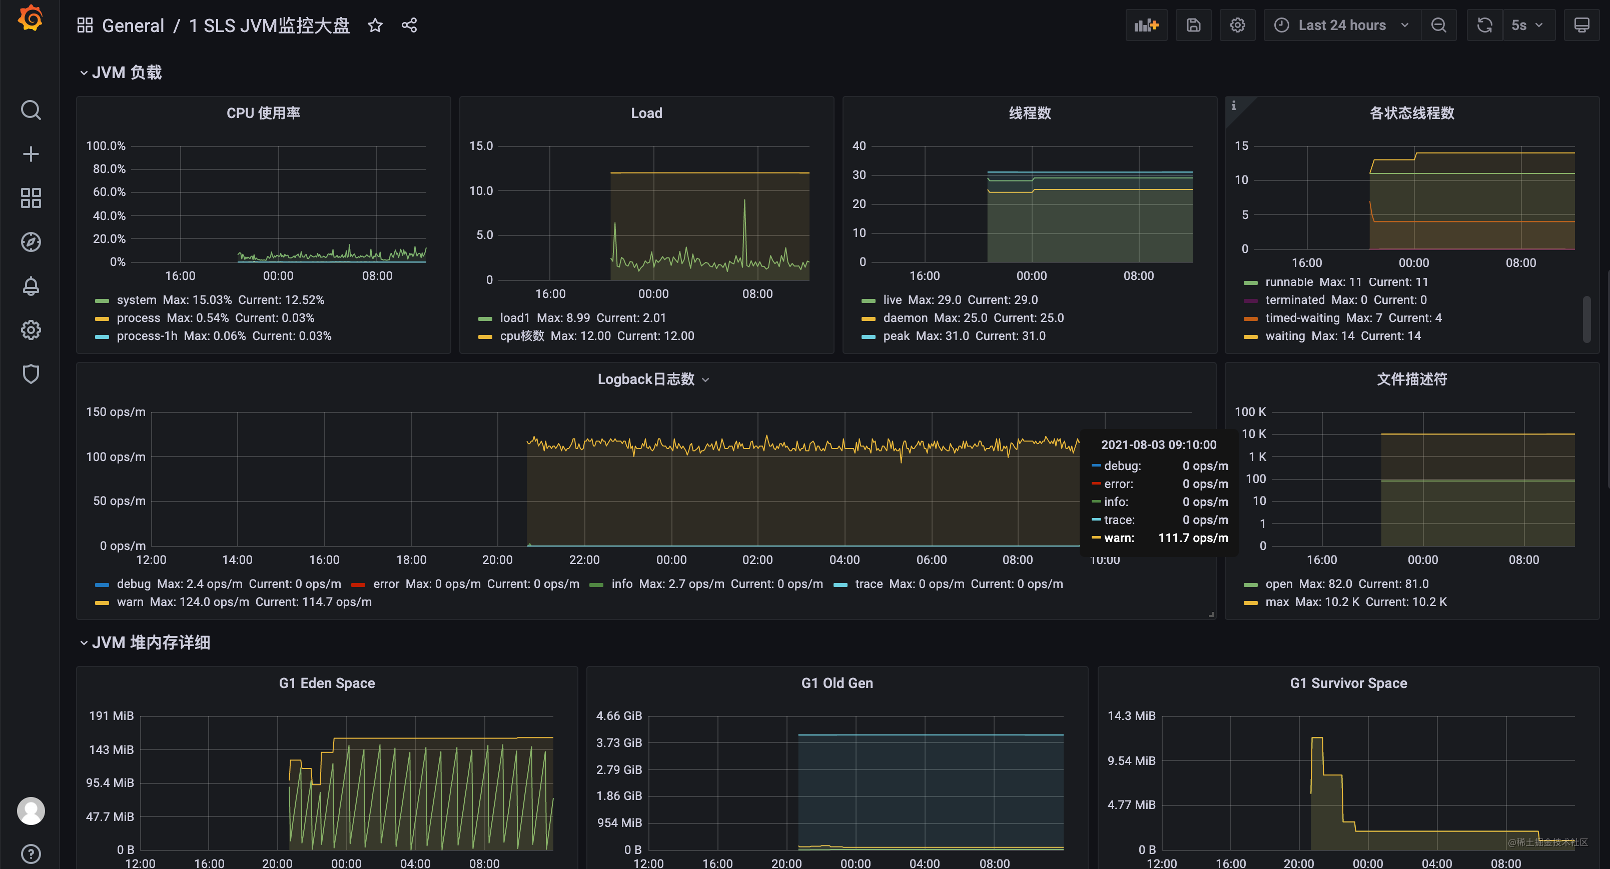Click the runnable legend color swatch

point(1250,282)
